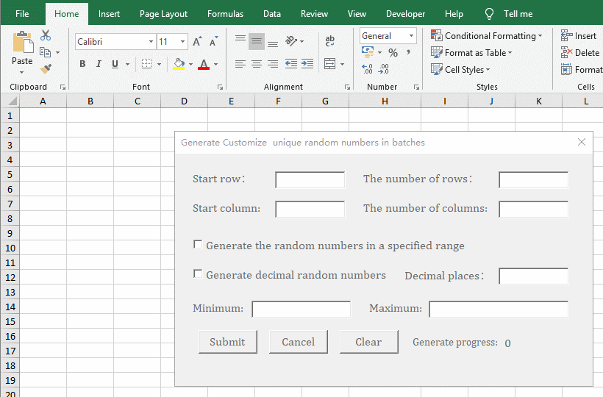Viewport: 603px width, 397px height.
Task: Click the Submit button
Action: tap(228, 342)
